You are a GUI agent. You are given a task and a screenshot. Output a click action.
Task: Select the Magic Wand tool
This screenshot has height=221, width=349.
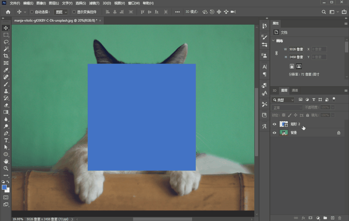(x=6, y=49)
